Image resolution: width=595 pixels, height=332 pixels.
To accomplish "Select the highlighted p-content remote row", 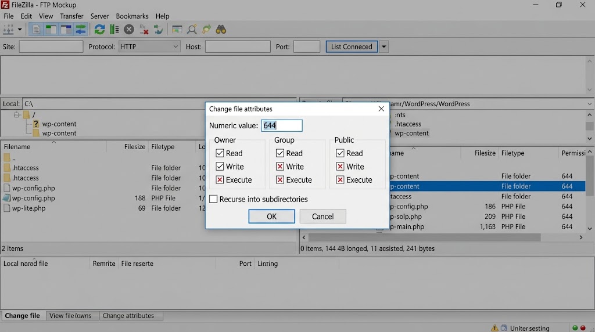I will [x=488, y=186].
